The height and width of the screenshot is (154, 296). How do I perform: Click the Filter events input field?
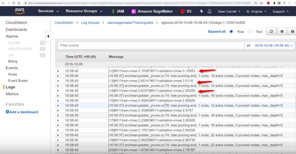point(151,45)
